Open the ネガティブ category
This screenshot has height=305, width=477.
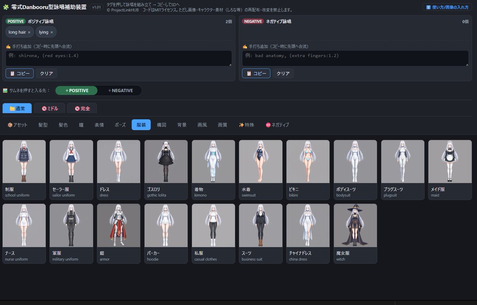(x=277, y=125)
